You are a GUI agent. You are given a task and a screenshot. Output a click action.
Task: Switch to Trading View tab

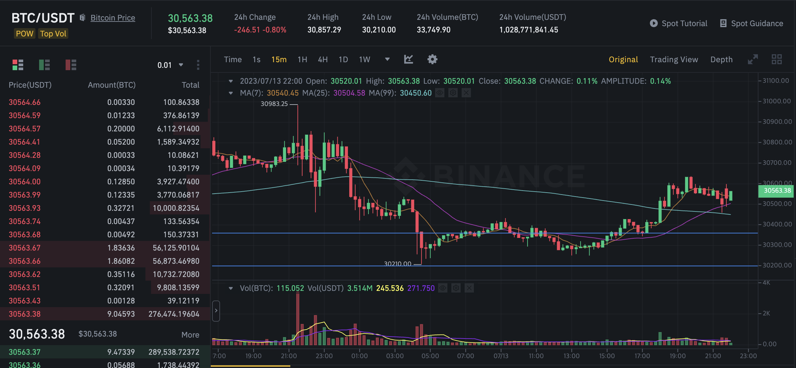coord(674,60)
